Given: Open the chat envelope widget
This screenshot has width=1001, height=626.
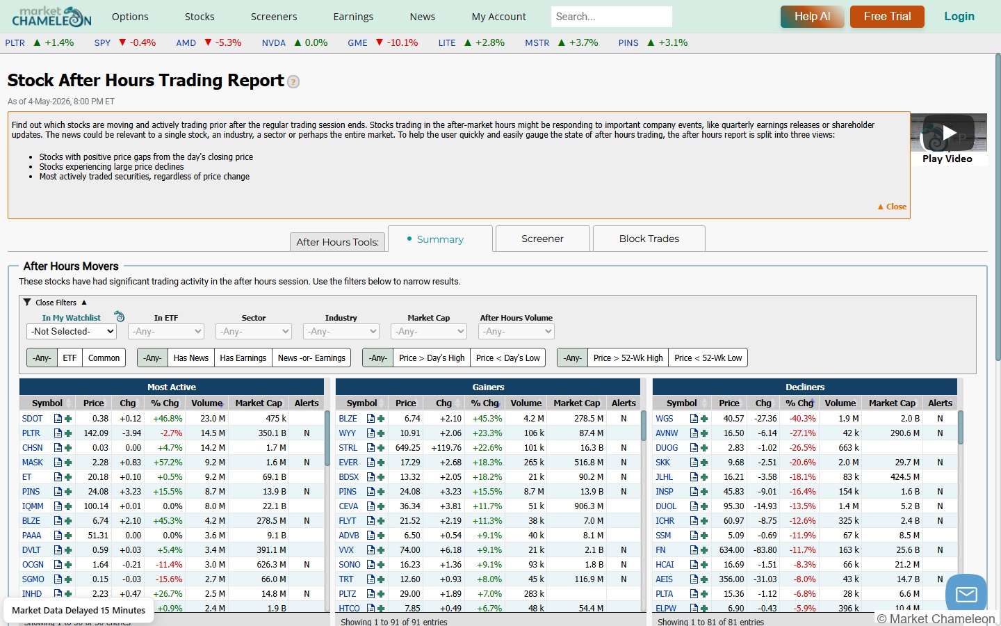Looking at the screenshot, I should pyautogui.click(x=966, y=593).
